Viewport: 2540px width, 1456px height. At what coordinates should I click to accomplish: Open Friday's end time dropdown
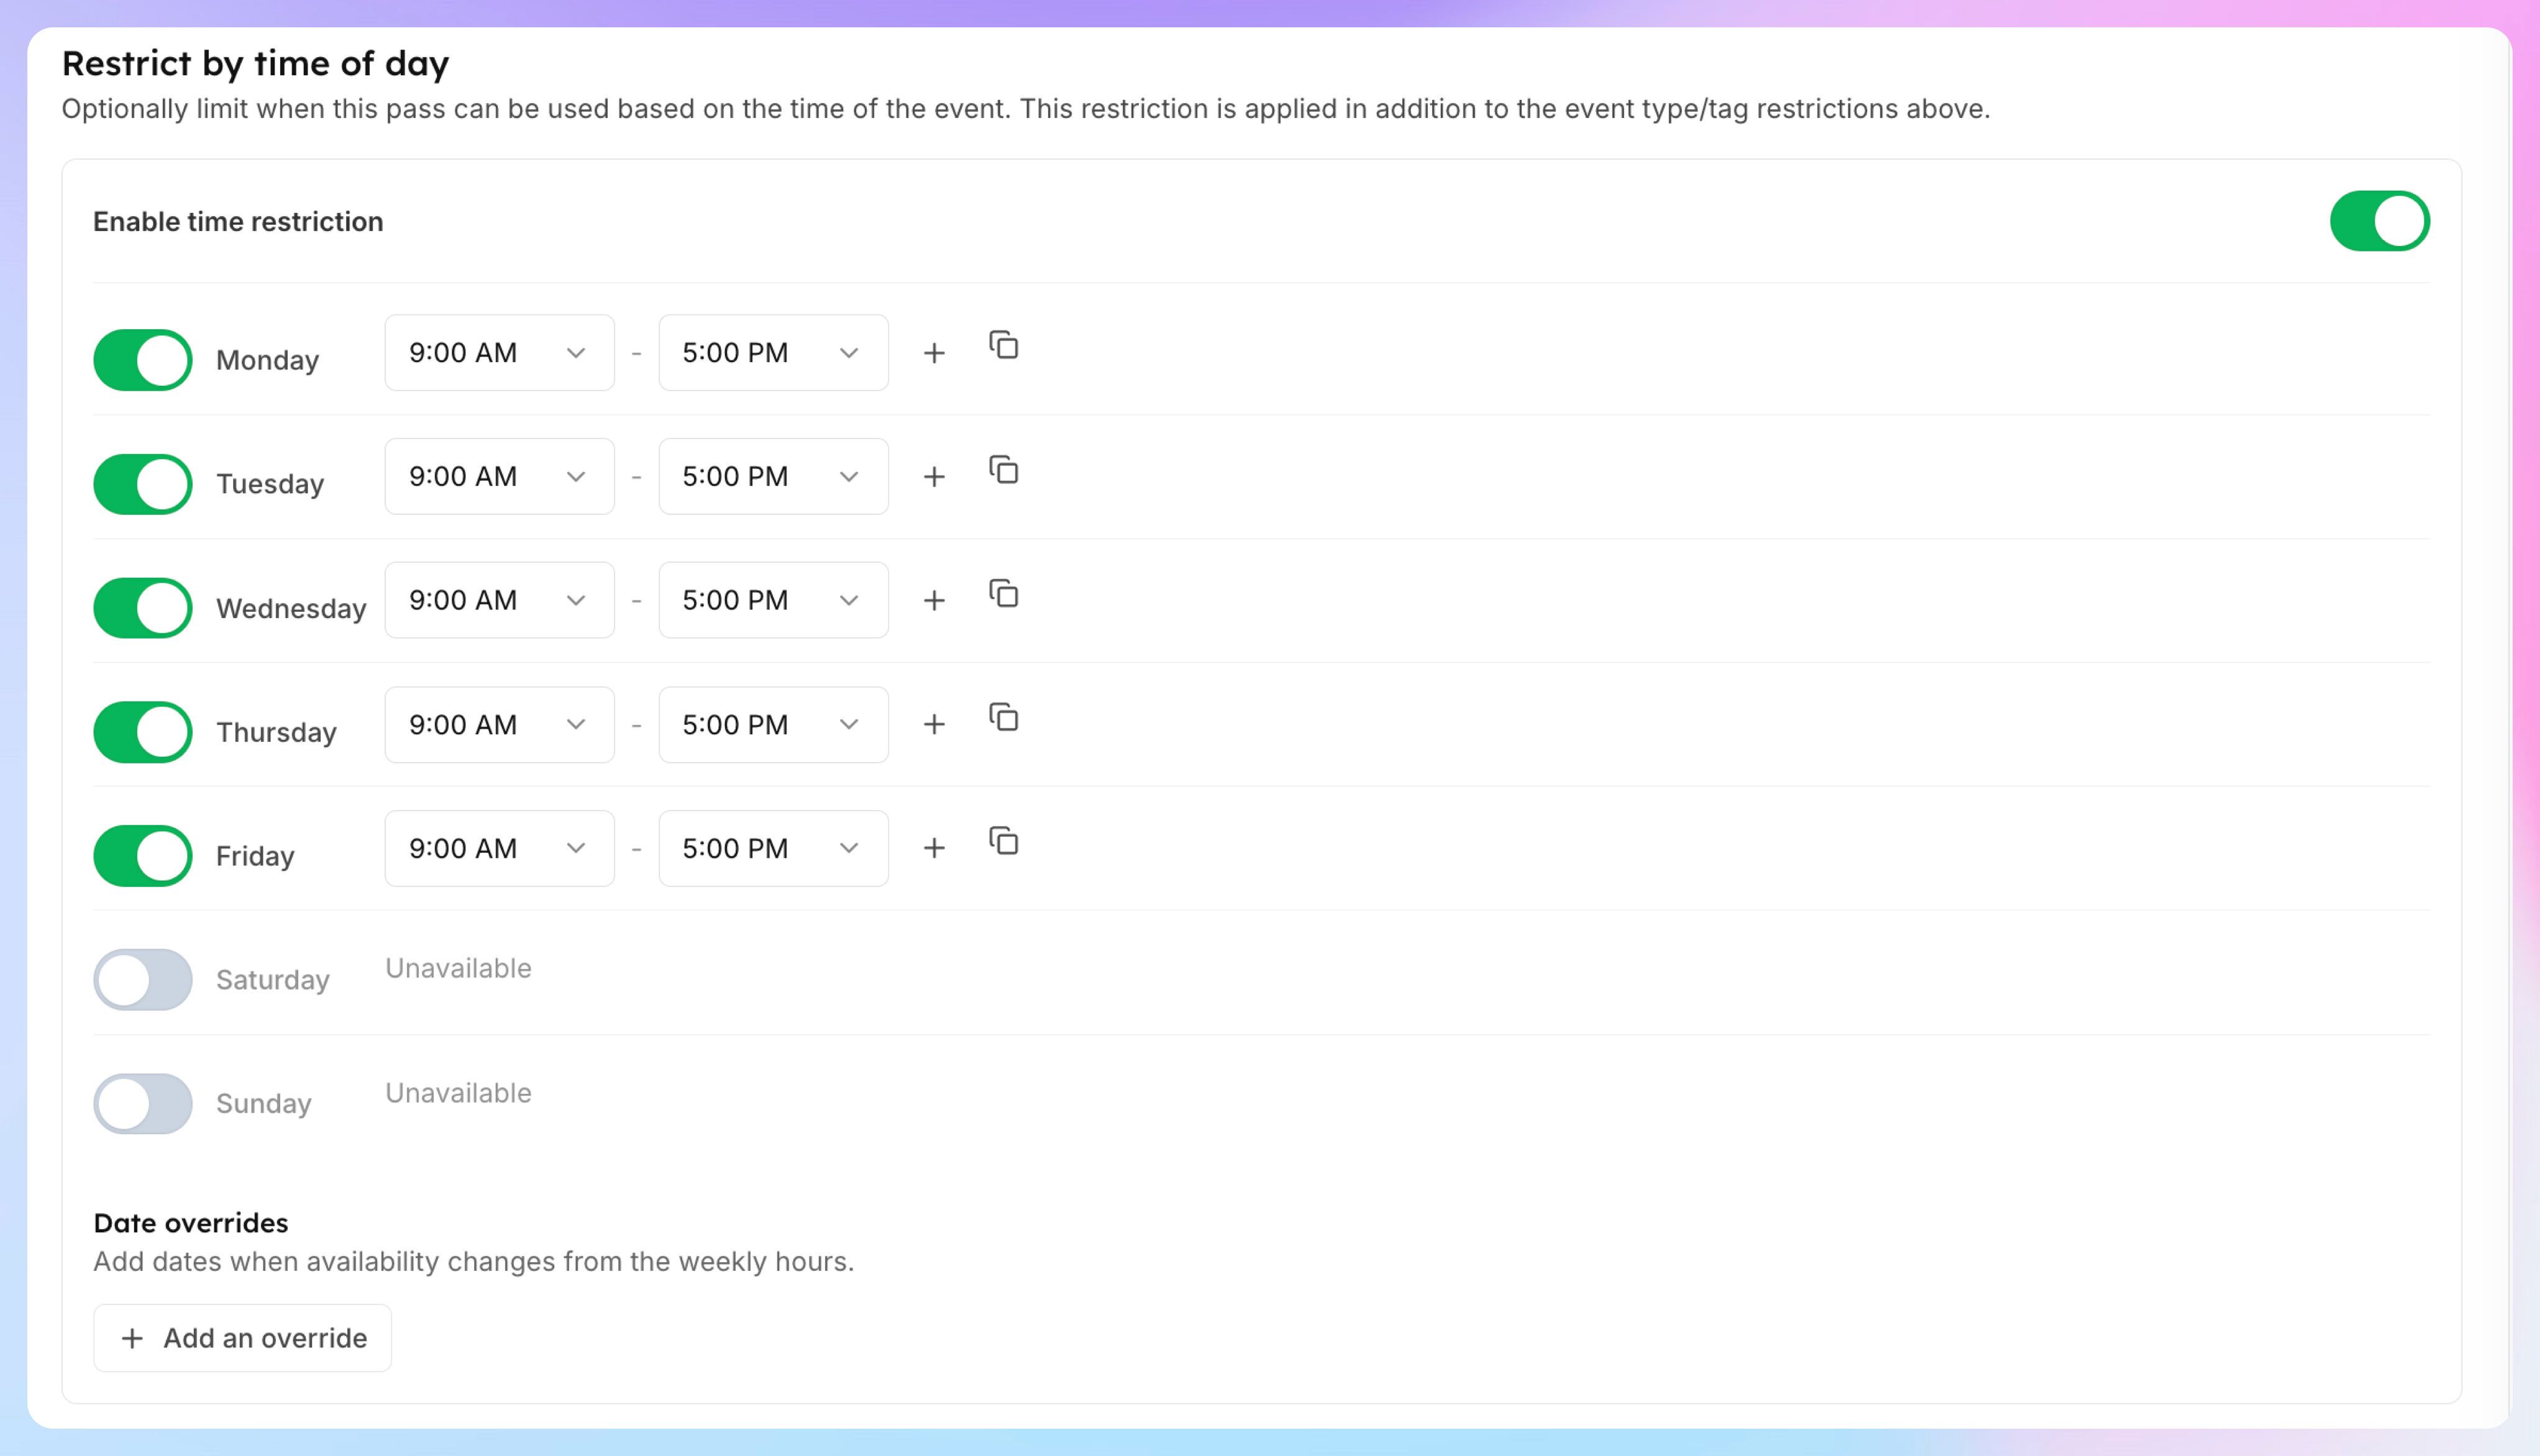tap(772, 849)
